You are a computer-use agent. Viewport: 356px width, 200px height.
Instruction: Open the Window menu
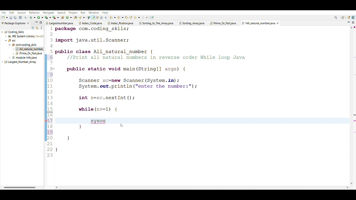coord(94,12)
